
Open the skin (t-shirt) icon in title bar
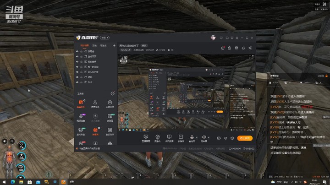(x=232, y=38)
